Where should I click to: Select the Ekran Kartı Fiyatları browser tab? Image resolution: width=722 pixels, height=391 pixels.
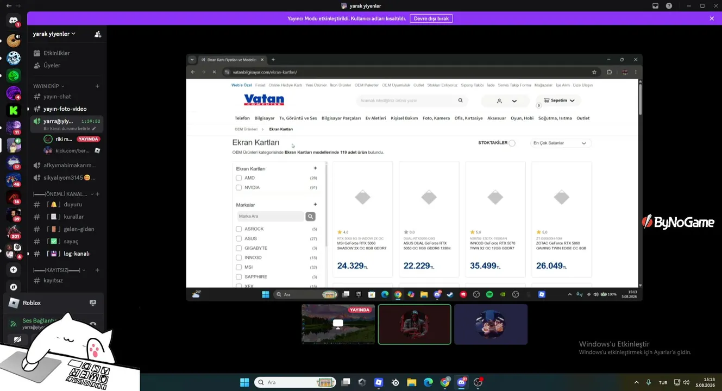[x=233, y=60]
